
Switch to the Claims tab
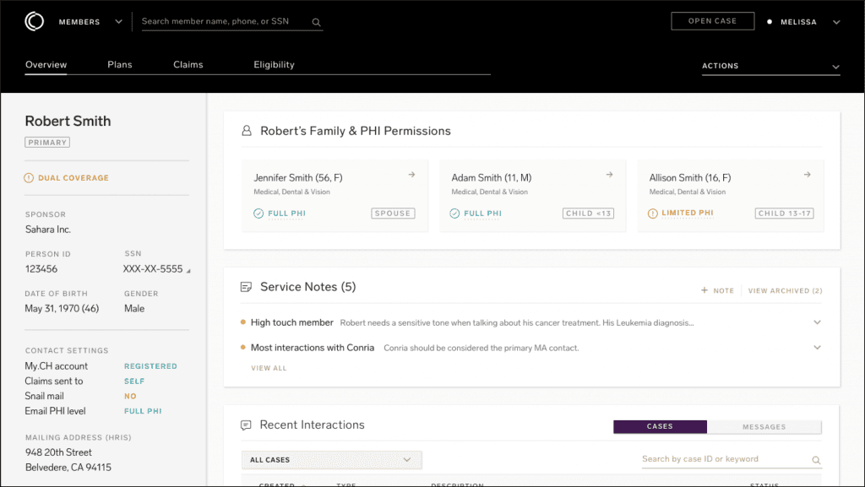coord(188,64)
